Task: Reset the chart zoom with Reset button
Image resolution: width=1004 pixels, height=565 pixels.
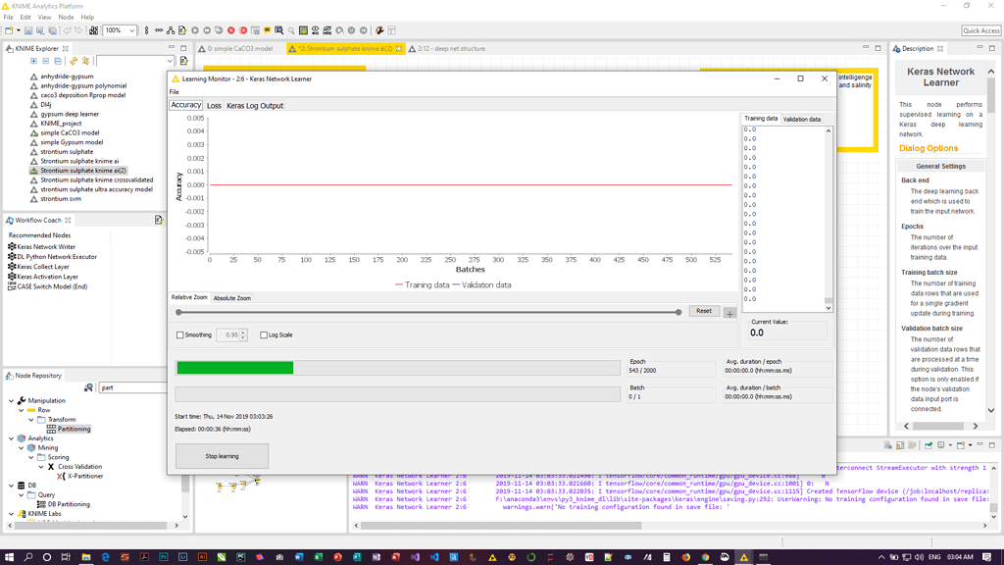Action: pos(704,311)
